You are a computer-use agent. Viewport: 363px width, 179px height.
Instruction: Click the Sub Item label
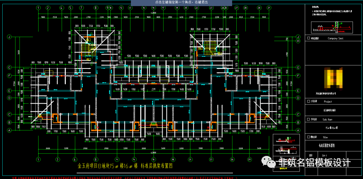[x=327, y=119]
